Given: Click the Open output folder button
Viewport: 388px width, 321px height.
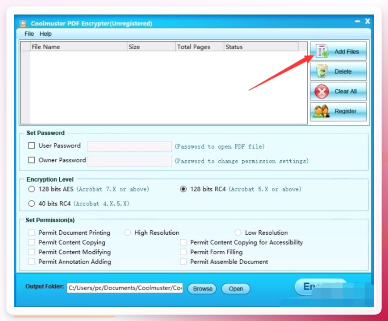Looking at the screenshot, I should (x=235, y=289).
